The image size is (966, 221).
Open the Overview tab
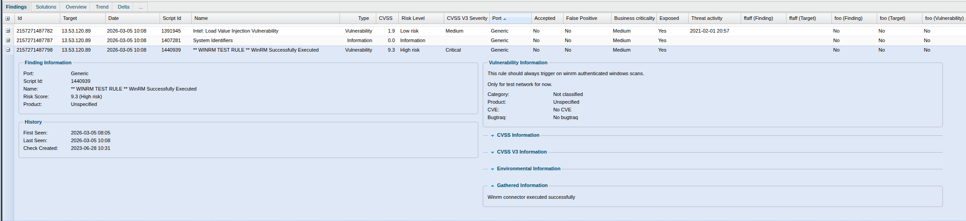(x=76, y=7)
